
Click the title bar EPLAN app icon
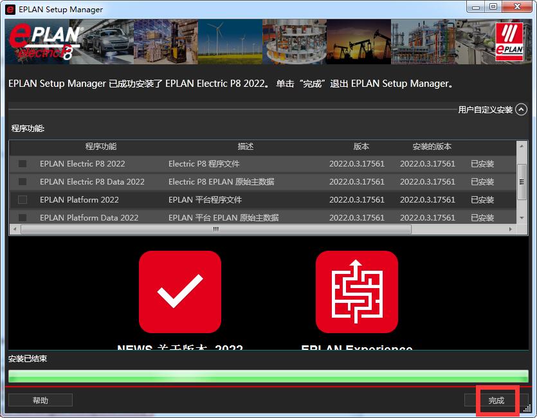[x=10, y=10]
